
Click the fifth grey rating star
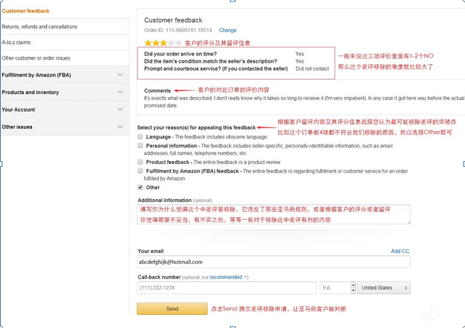tap(178, 43)
